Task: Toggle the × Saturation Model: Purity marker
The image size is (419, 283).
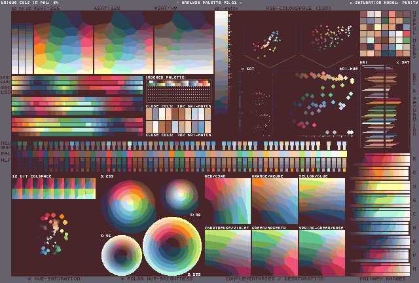Action: coord(380,3)
